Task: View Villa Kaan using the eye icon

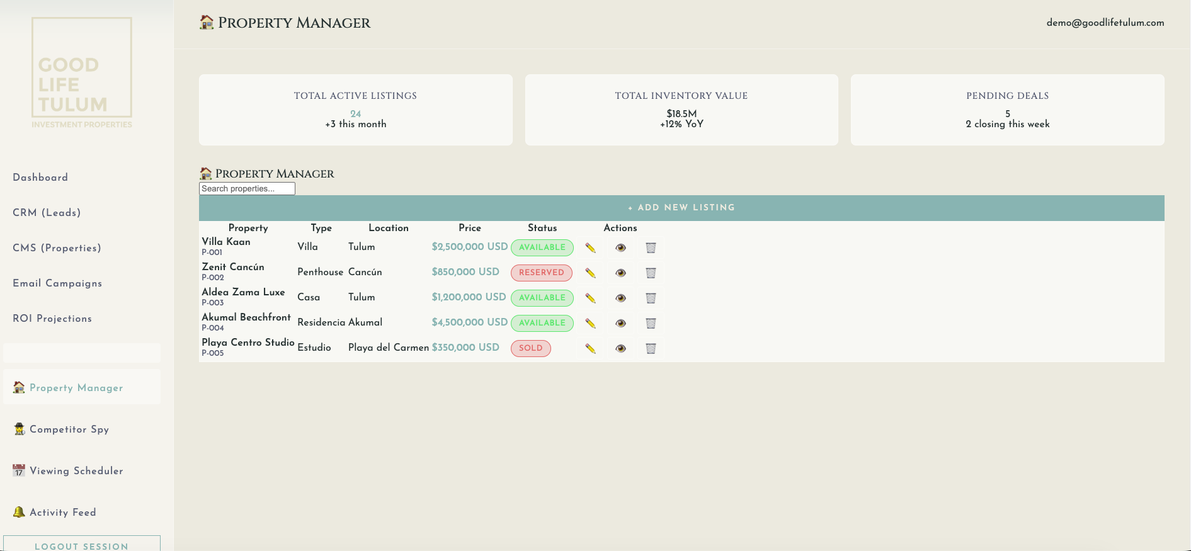Action: 620,247
